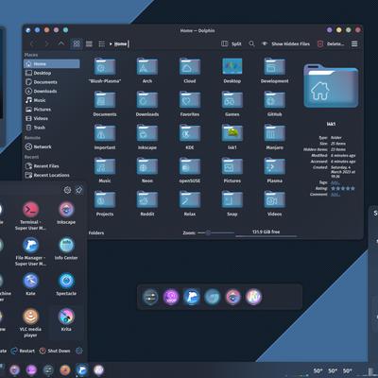The height and width of the screenshot is (378, 378).
Task: Switch to icons view mode
Action: click(77, 43)
